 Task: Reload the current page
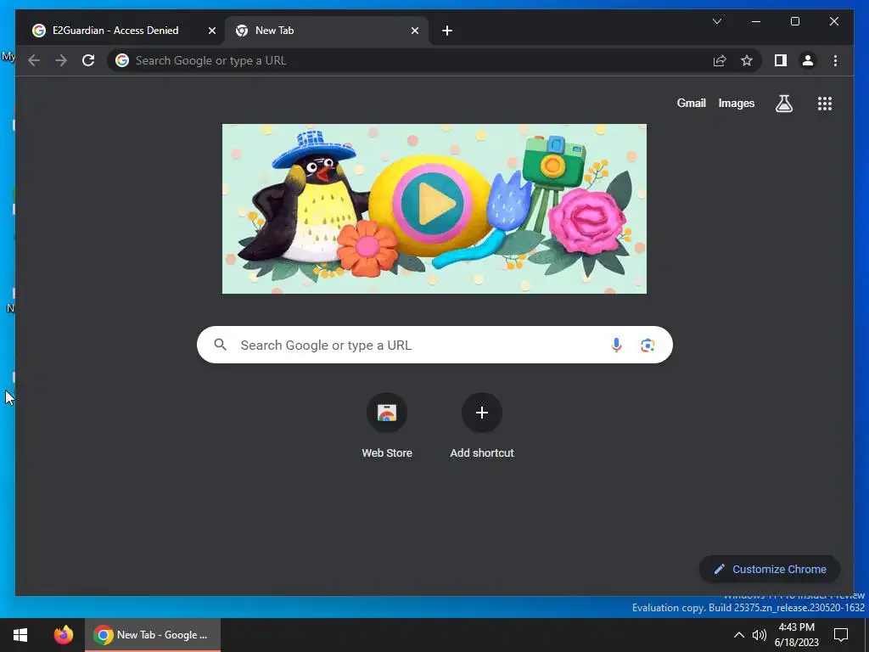click(x=88, y=60)
